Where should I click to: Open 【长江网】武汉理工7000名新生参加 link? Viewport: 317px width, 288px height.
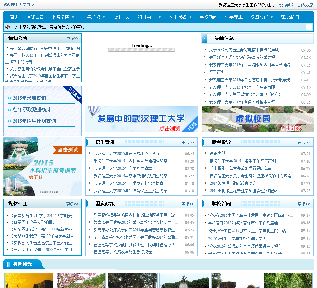pyautogui.click(x=42, y=250)
